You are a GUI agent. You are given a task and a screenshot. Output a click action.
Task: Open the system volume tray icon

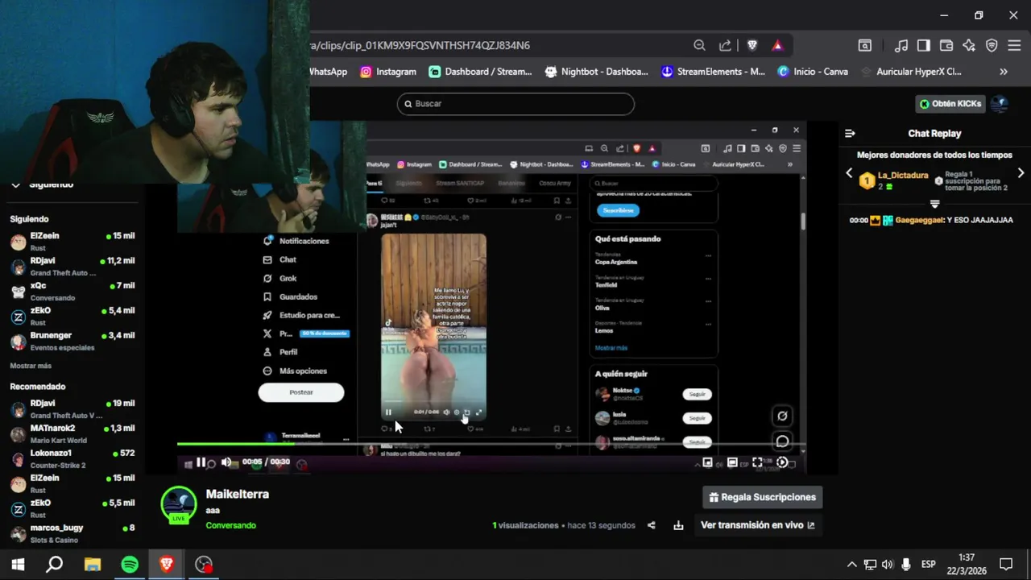click(x=888, y=565)
